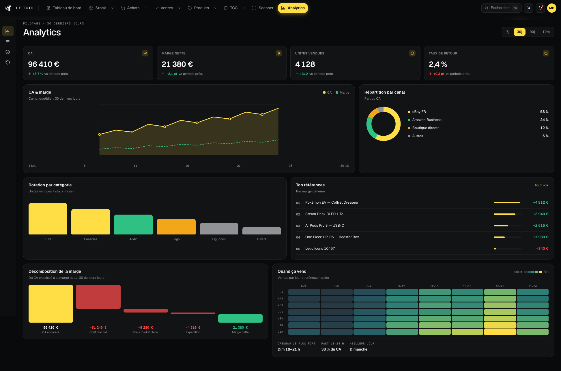
Task: Open the Scanner nav item
Action: click(x=263, y=8)
